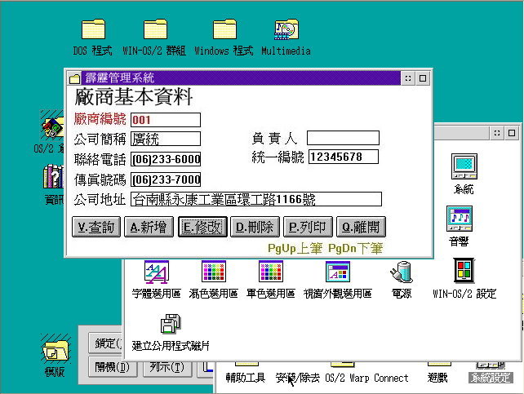Viewport: 524px width, 394px height.
Task: Click the 鎖定 lock button
Action: pyautogui.click(x=106, y=343)
